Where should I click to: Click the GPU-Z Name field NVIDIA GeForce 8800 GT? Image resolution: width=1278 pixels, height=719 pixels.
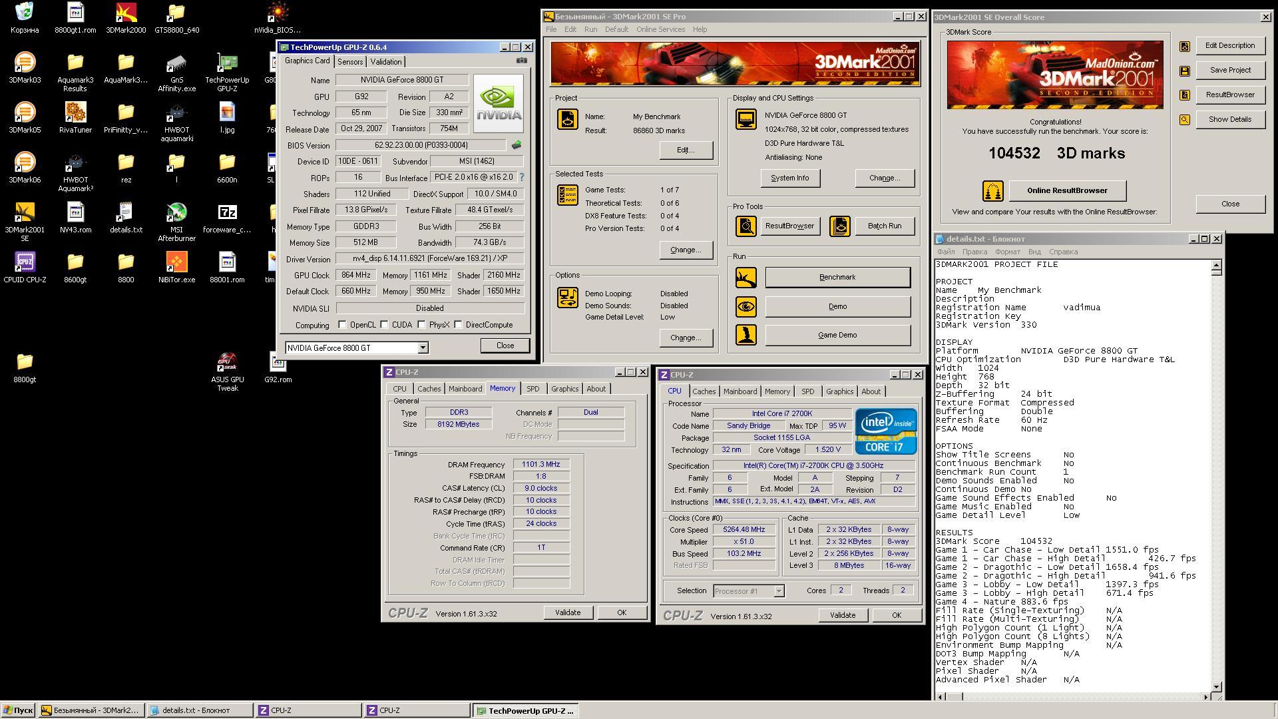(402, 80)
